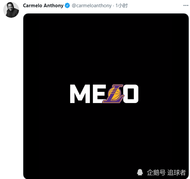Click the white letter O in MELO
This screenshot has height=179, width=190.
[131, 94]
